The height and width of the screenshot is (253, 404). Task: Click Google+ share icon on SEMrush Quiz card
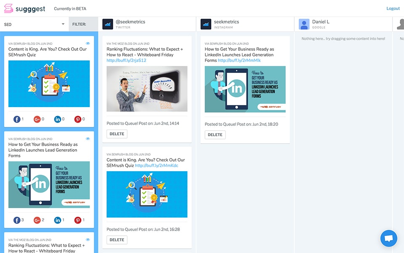tap(37, 119)
